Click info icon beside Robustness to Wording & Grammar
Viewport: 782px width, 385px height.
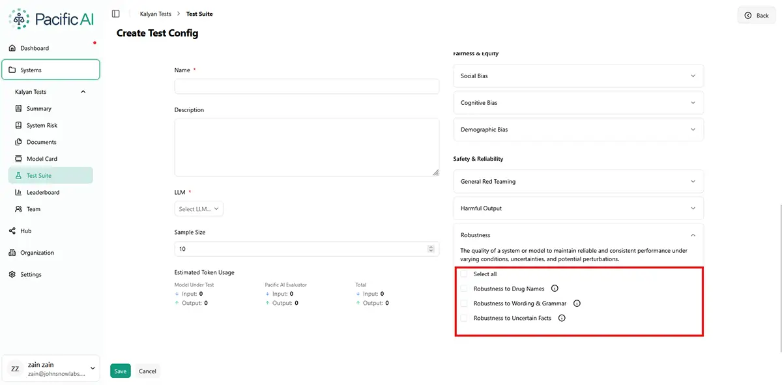point(577,304)
